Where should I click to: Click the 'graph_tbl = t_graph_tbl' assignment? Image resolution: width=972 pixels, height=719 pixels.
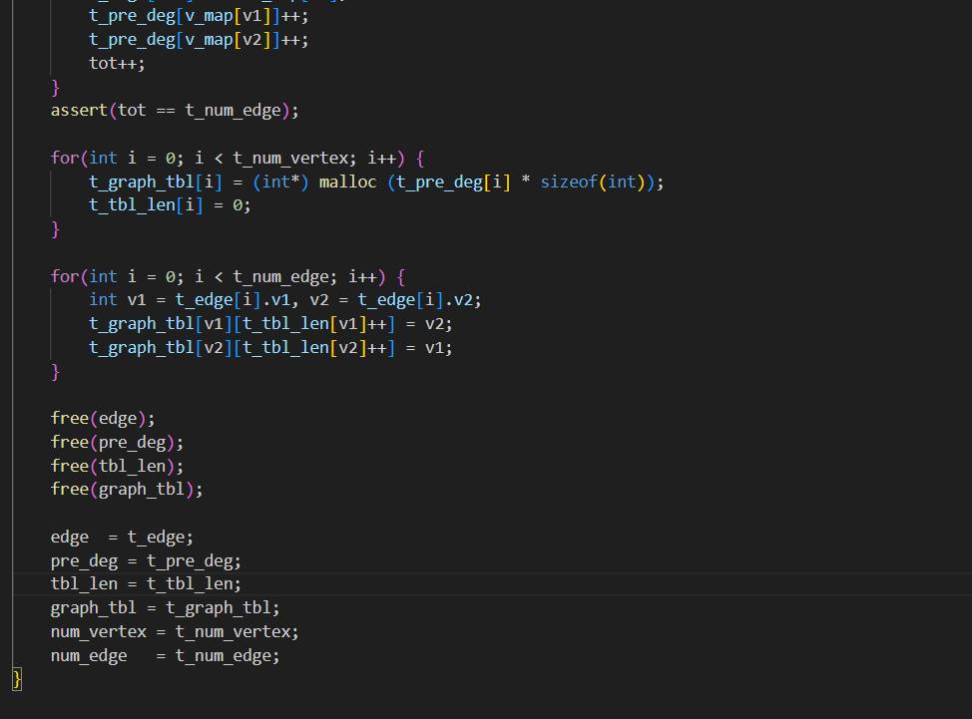[165, 608]
